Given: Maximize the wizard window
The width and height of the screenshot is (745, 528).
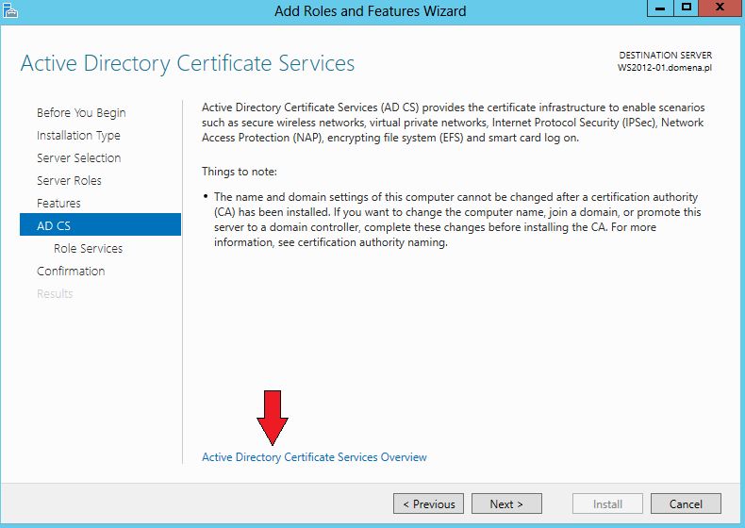Looking at the screenshot, I should (687, 8).
